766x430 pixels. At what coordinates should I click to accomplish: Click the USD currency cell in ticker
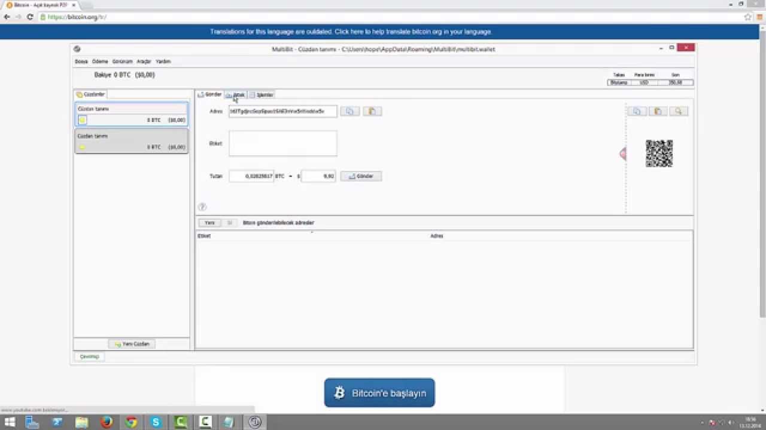click(644, 82)
